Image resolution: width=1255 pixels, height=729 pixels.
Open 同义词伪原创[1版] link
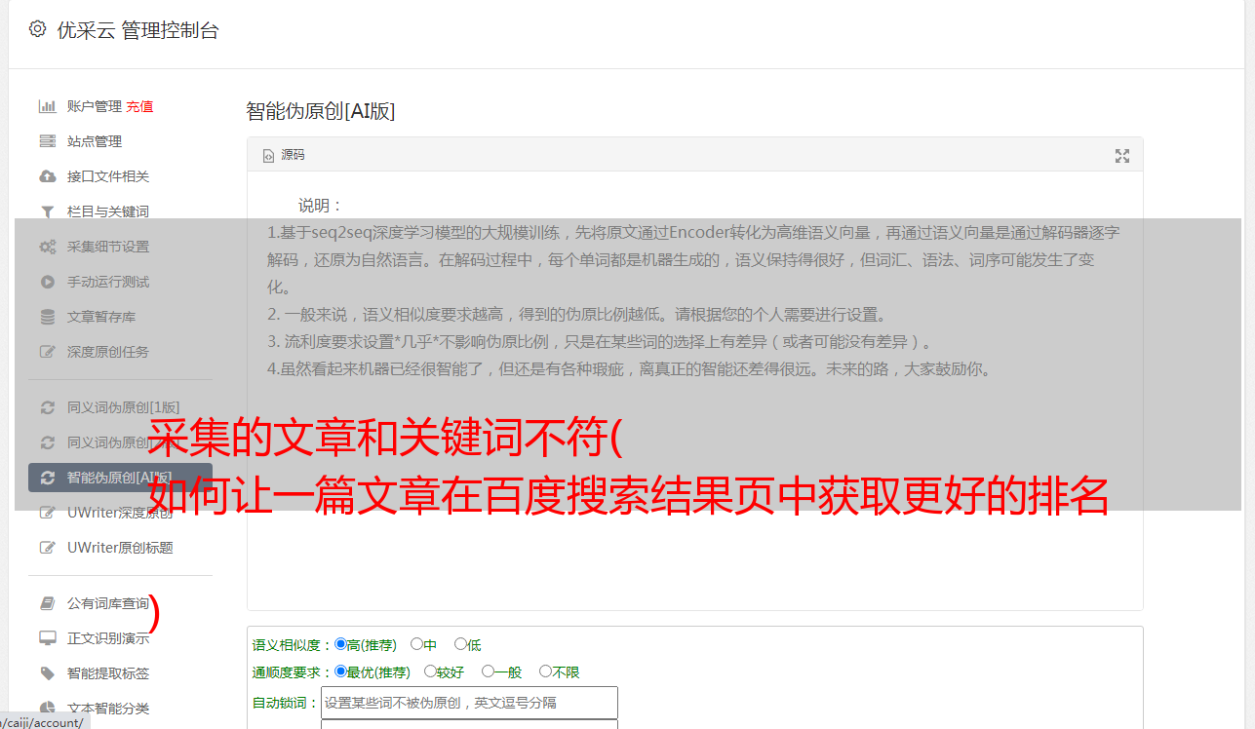[124, 407]
